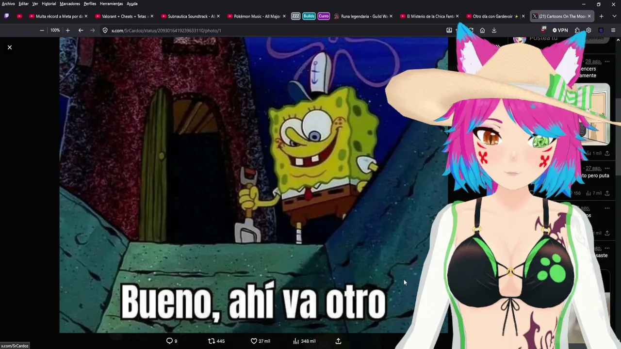Open the Ver menu
The height and width of the screenshot is (349, 621).
(x=35, y=3)
